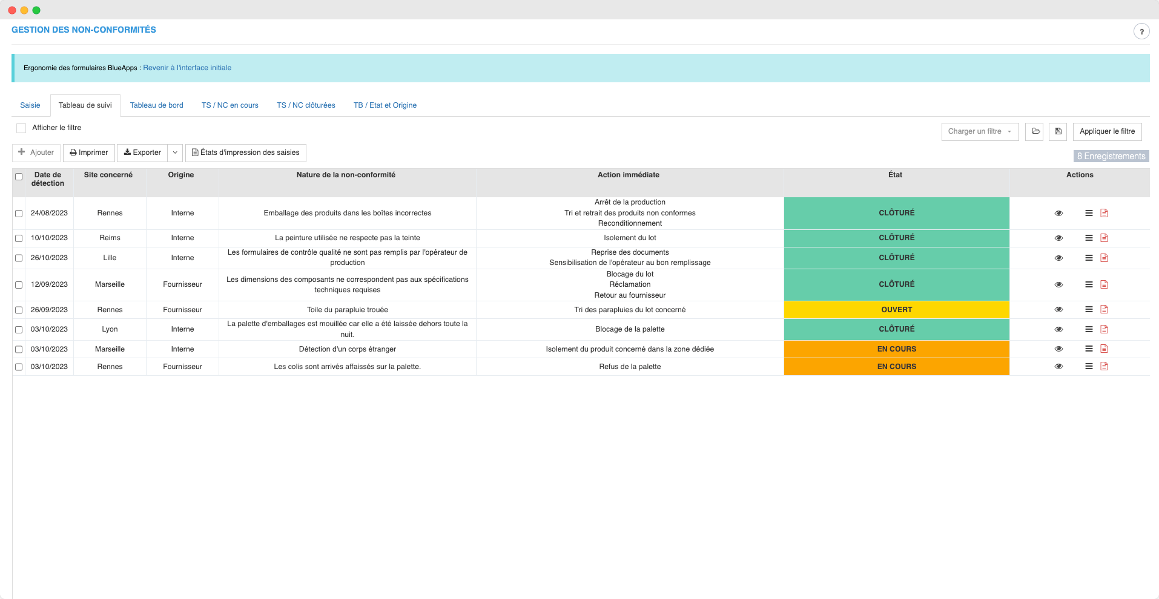View the Lyon record eye icon
Viewport: 1159px width, 599px height.
coord(1058,329)
